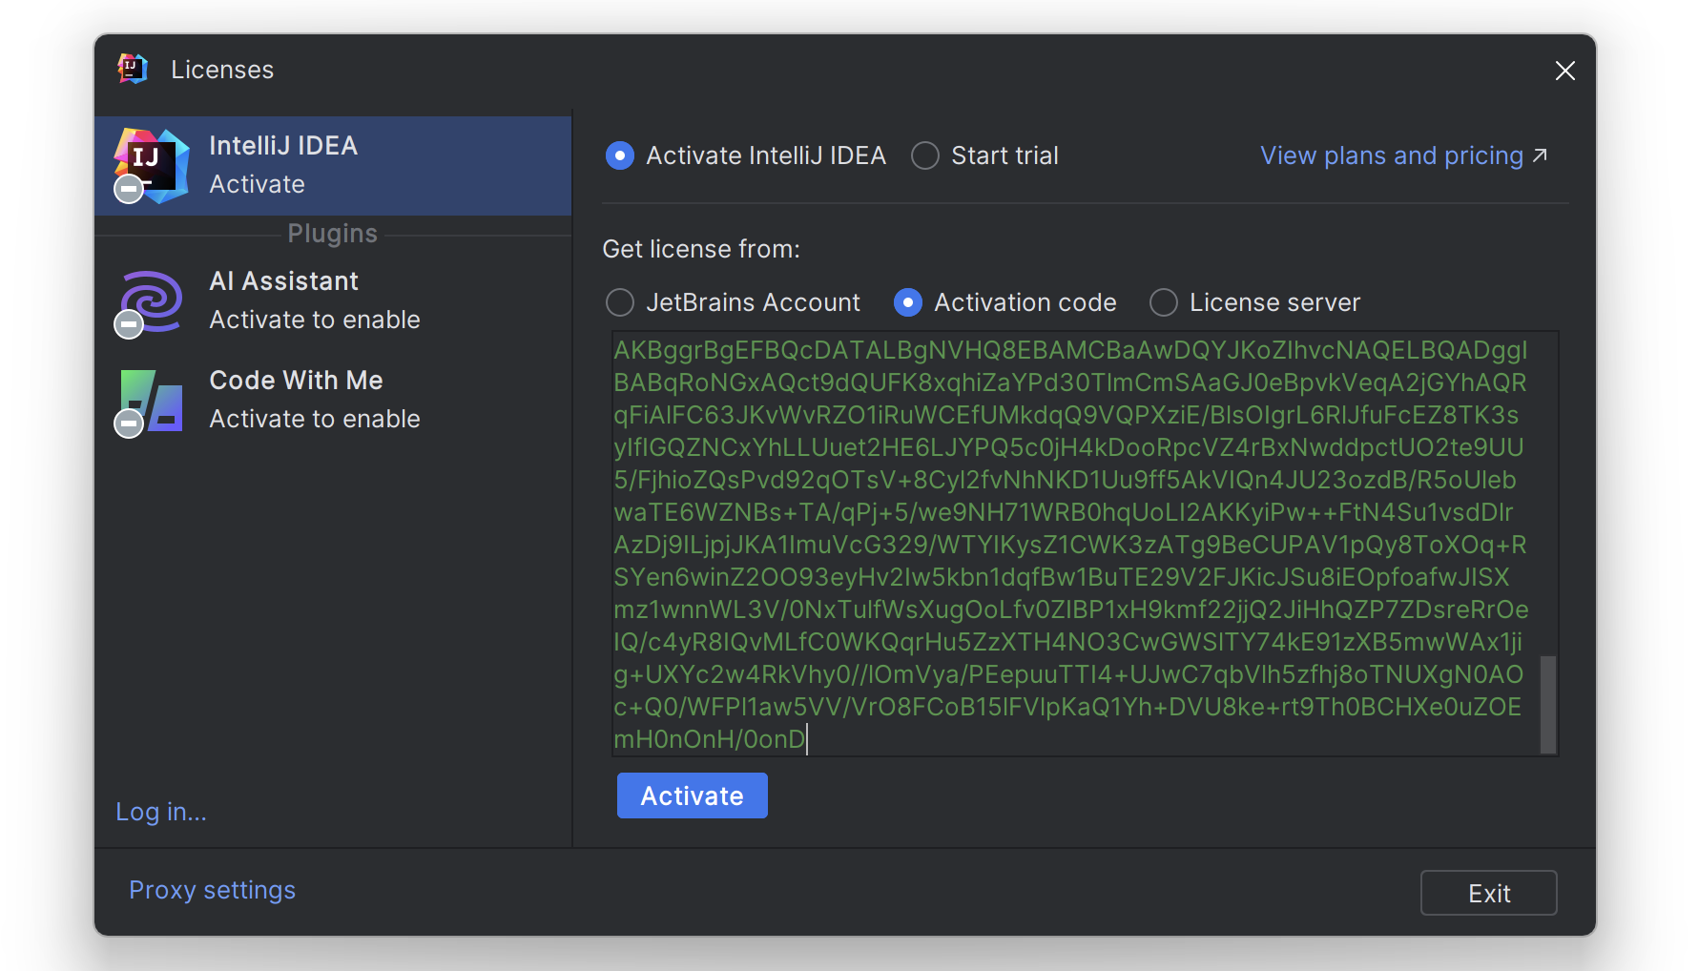1698x971 pixels.
Task: Click the minus badge on AI Assistant icon
Action: pos(128,324)
